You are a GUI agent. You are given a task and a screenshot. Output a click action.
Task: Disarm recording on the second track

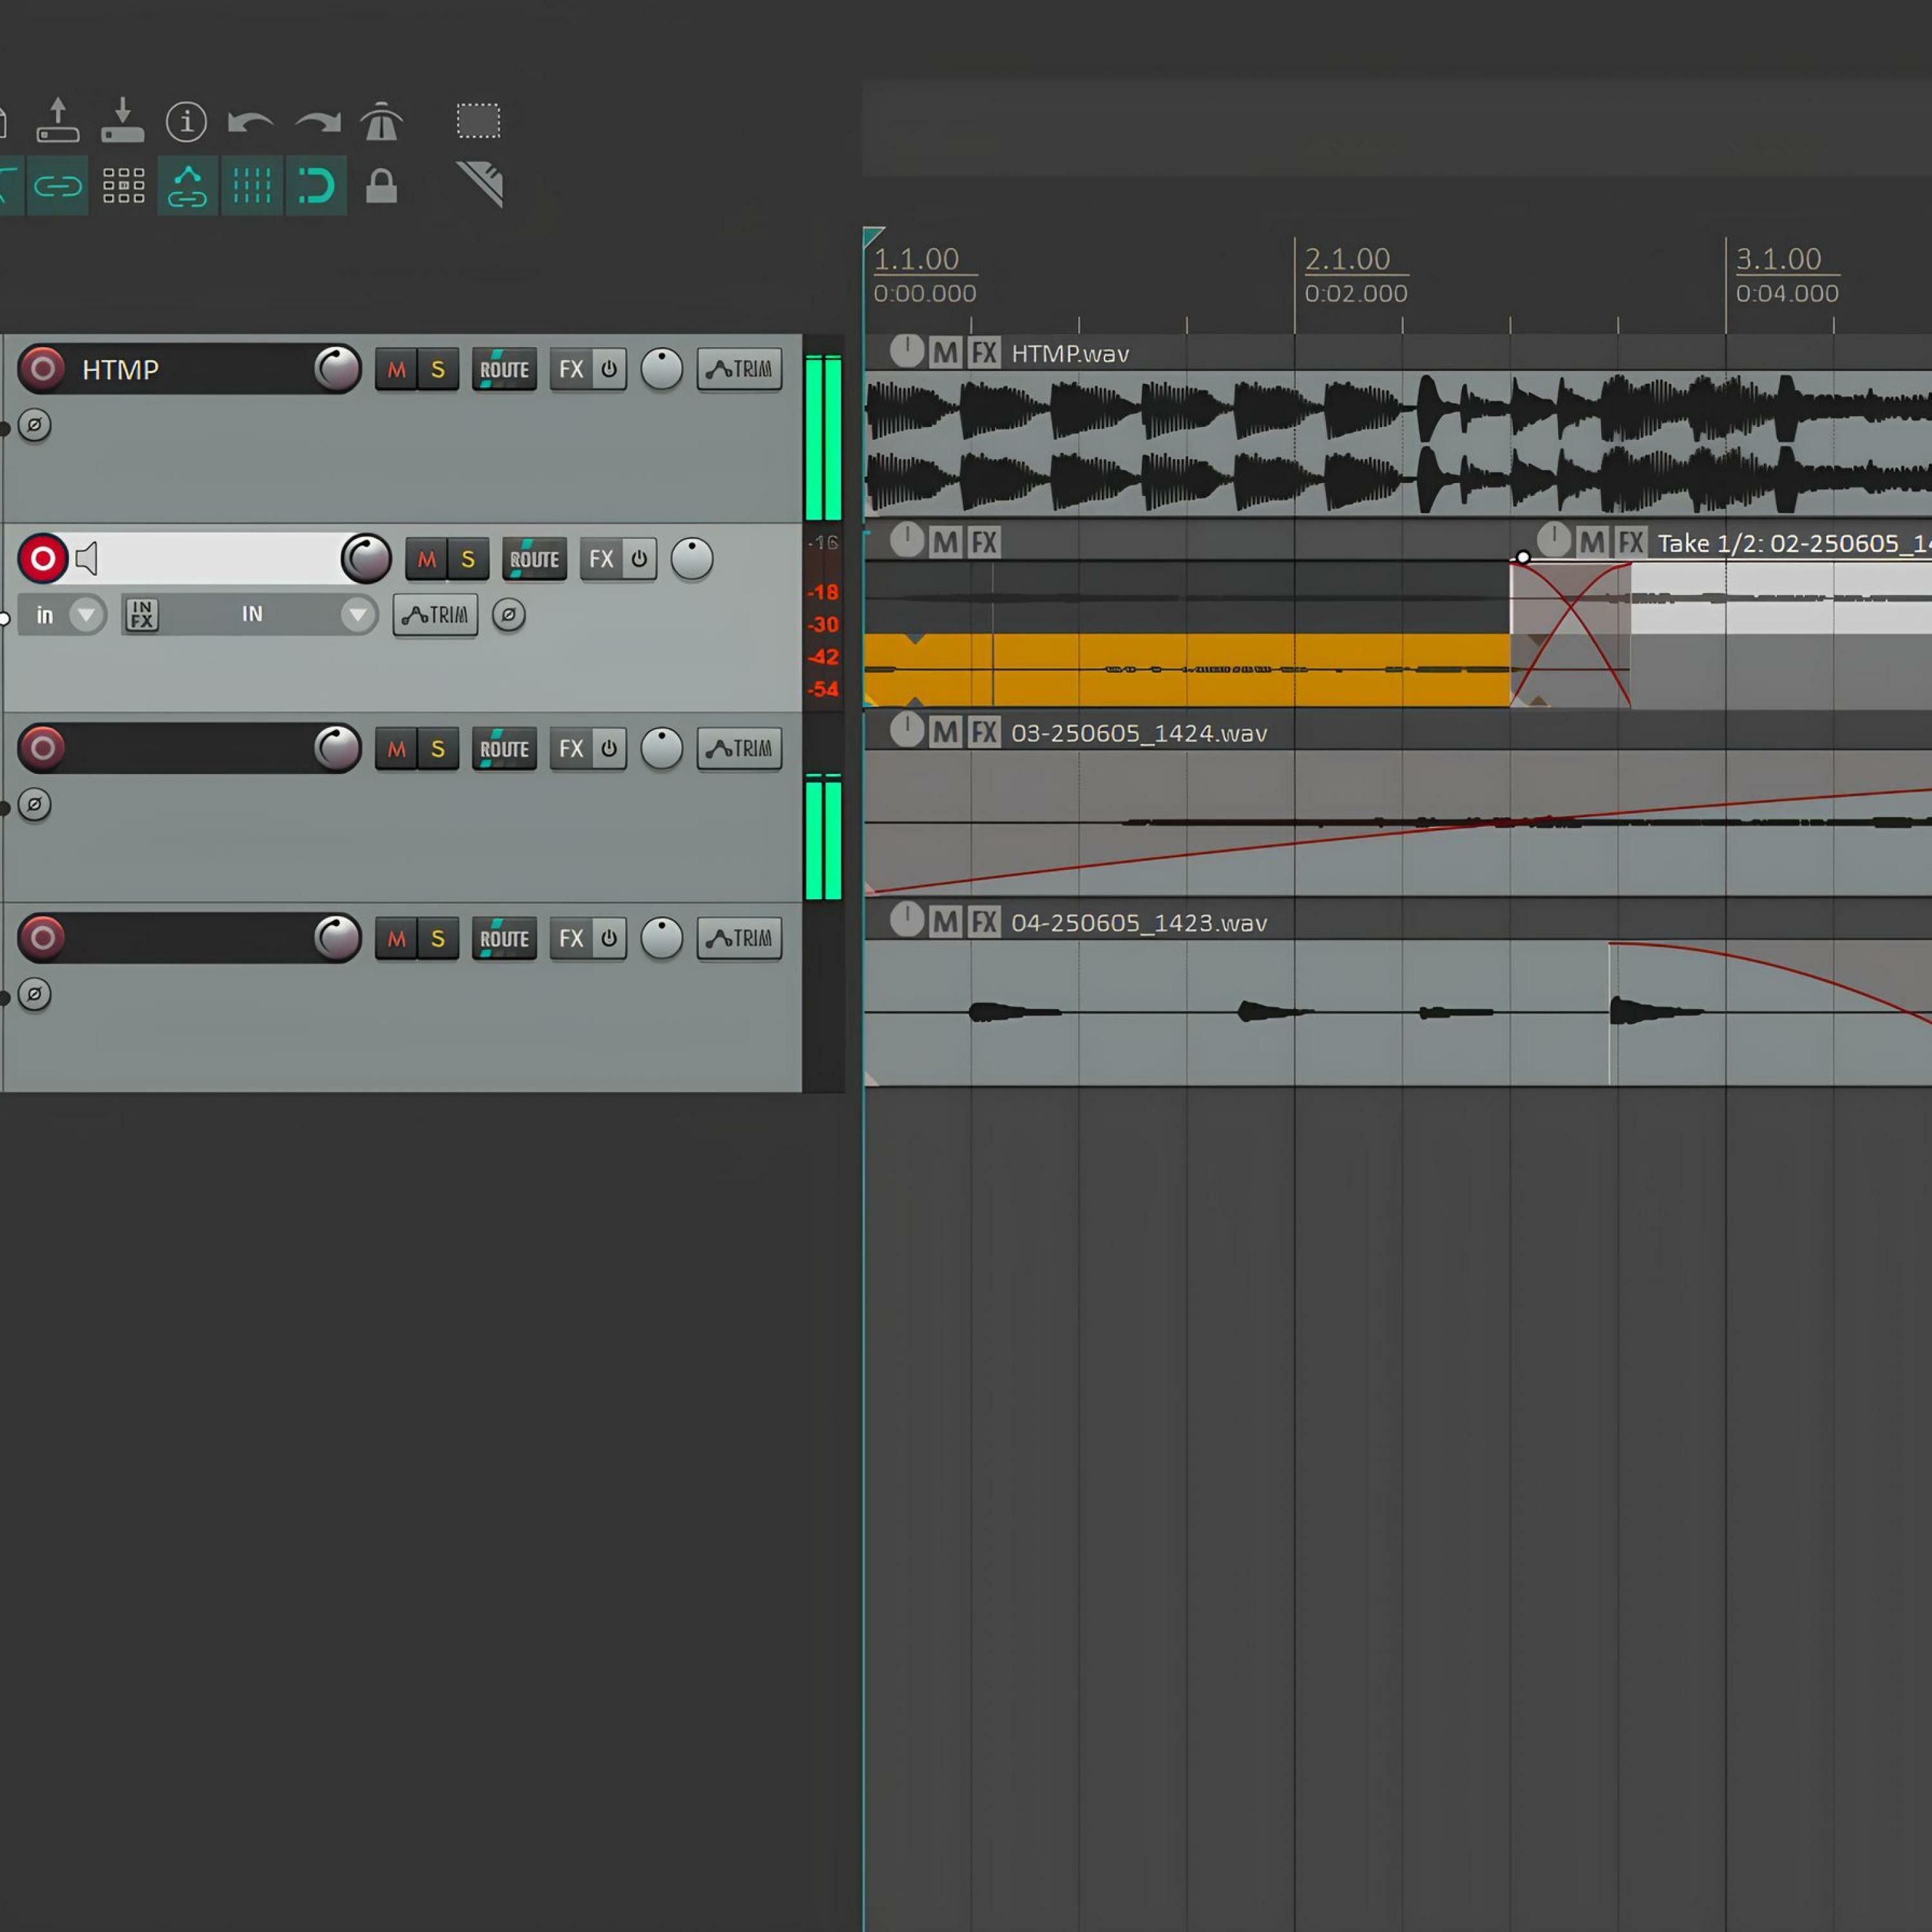[42, 559]
